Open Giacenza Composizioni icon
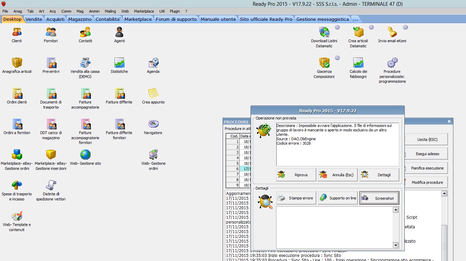Viewport: 466px width, 261px height. point(324,63)
